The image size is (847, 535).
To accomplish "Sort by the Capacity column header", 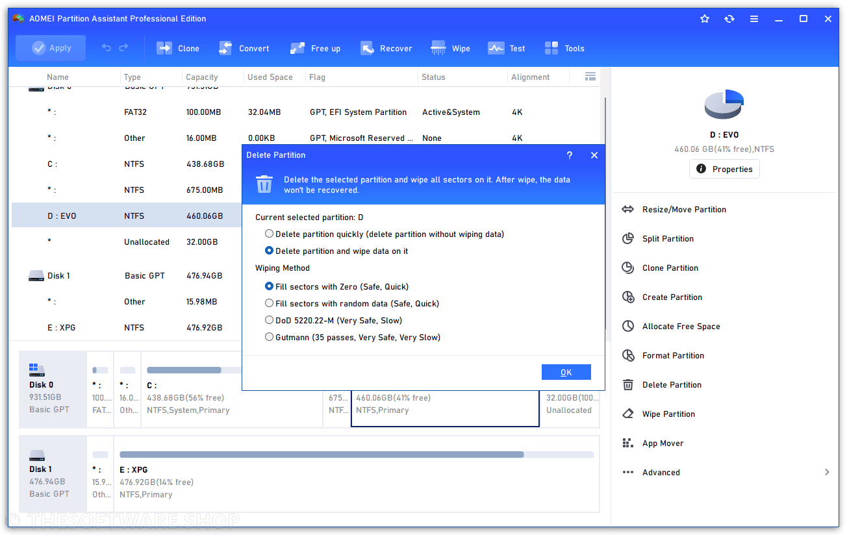I will click(201, 77).
